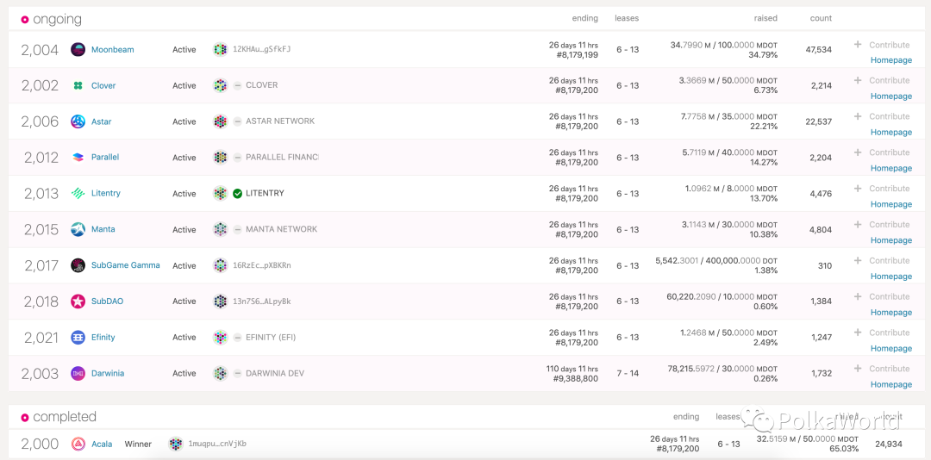Click identicon next to CLOVER account
Screen dimensions: 931x460
[x=221, y=85]
